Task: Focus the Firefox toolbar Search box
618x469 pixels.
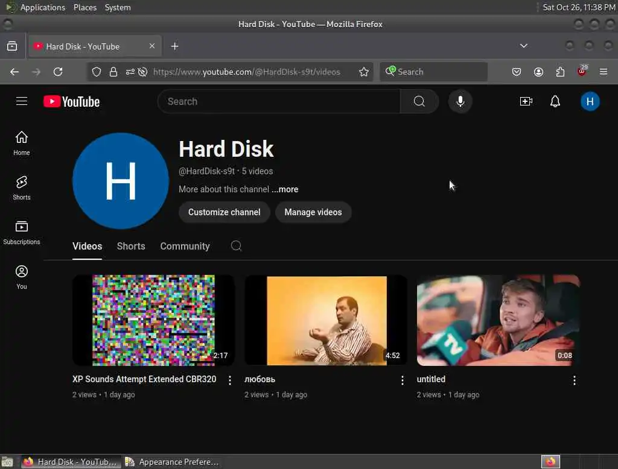Action: 433,72
